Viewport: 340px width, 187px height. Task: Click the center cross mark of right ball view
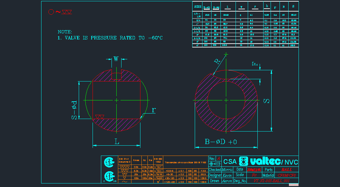pyautogui.click(x=227, y=100)
